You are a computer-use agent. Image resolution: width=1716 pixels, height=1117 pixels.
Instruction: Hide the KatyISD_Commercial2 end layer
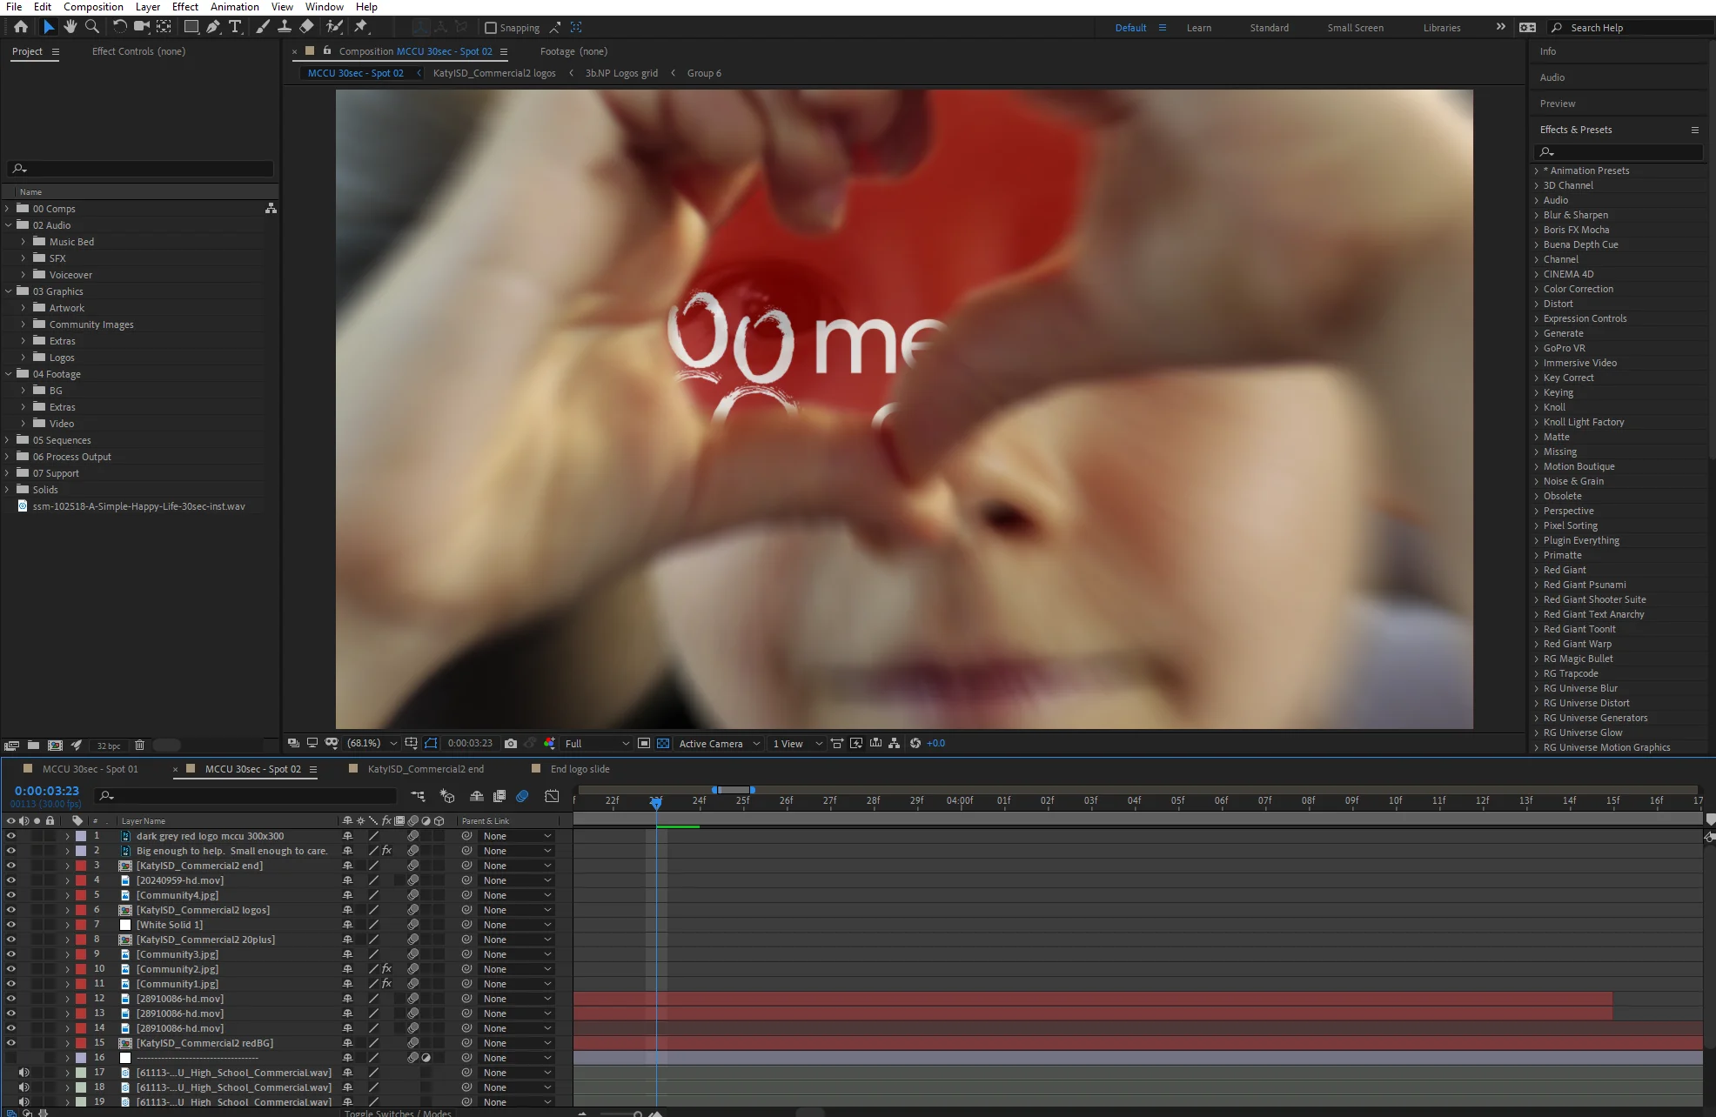pyautogui.click(x=11, y=866)
